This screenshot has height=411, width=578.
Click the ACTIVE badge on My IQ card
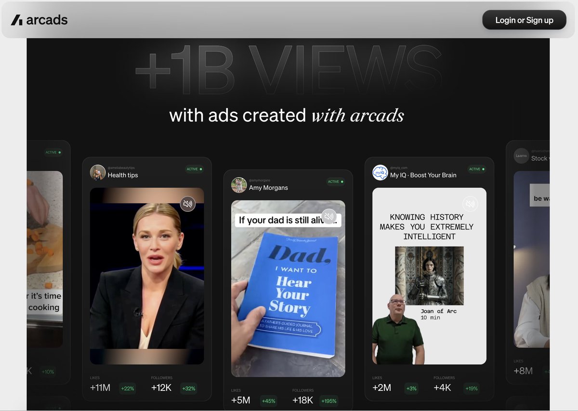[x=477, y=169]
